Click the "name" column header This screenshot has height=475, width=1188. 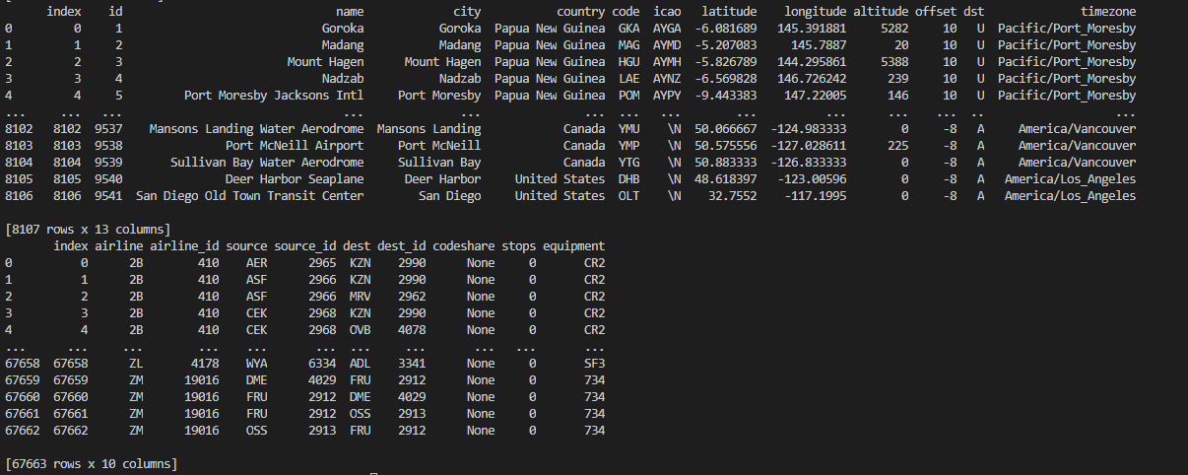(x=350, y=11)
